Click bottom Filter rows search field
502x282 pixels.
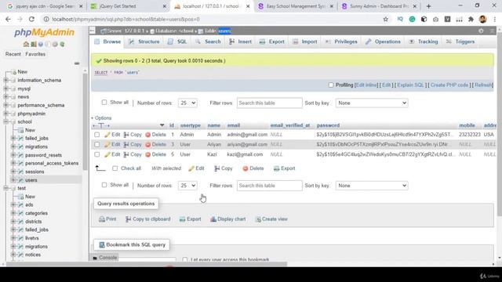pyautogui.click(x=270, y=186)
